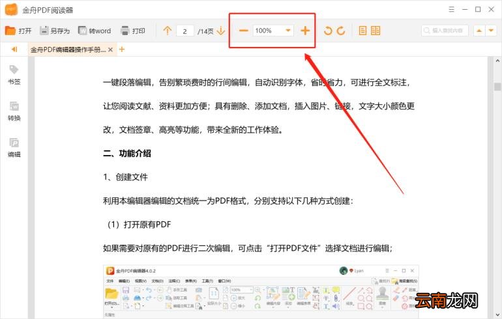Image resolution: width=502 pixels, height=319 pixels.
Task: Click scrollbar up arrow
Action: [x=497, y=61]
